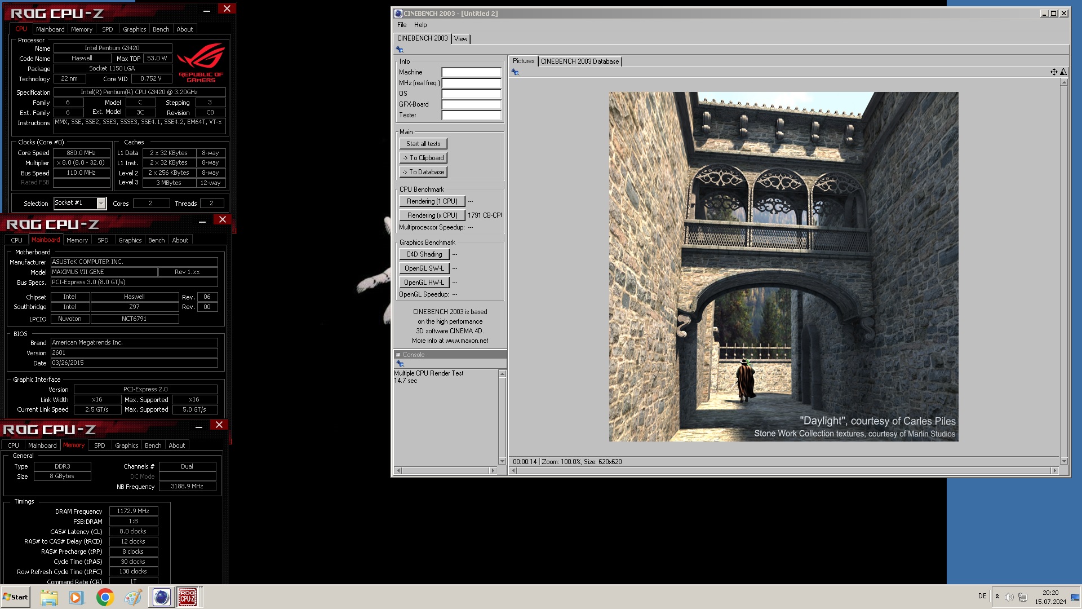Viewport: 1082px width, 609px height.
Task: Click the DE language indicator in tray
Action: point(982,596)
